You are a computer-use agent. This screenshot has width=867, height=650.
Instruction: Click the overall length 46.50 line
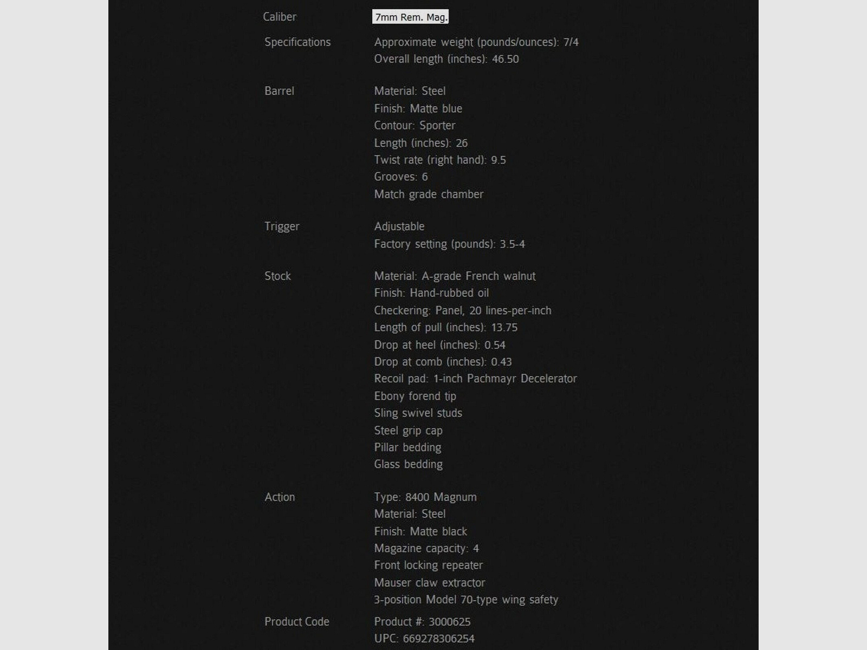(x=447, y=59)
